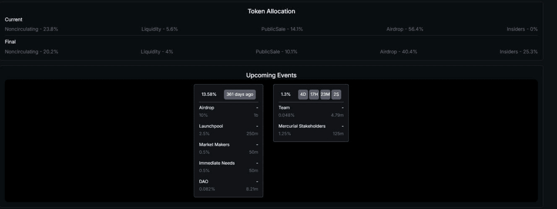Select the DAO entry
557x209 pixels.
(228, 185)
